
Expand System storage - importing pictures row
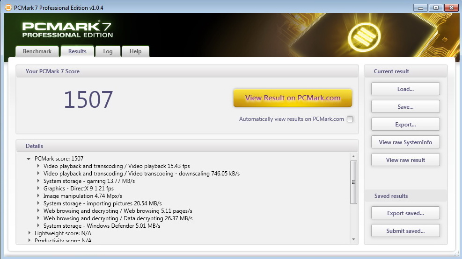[x=38, y=203]
